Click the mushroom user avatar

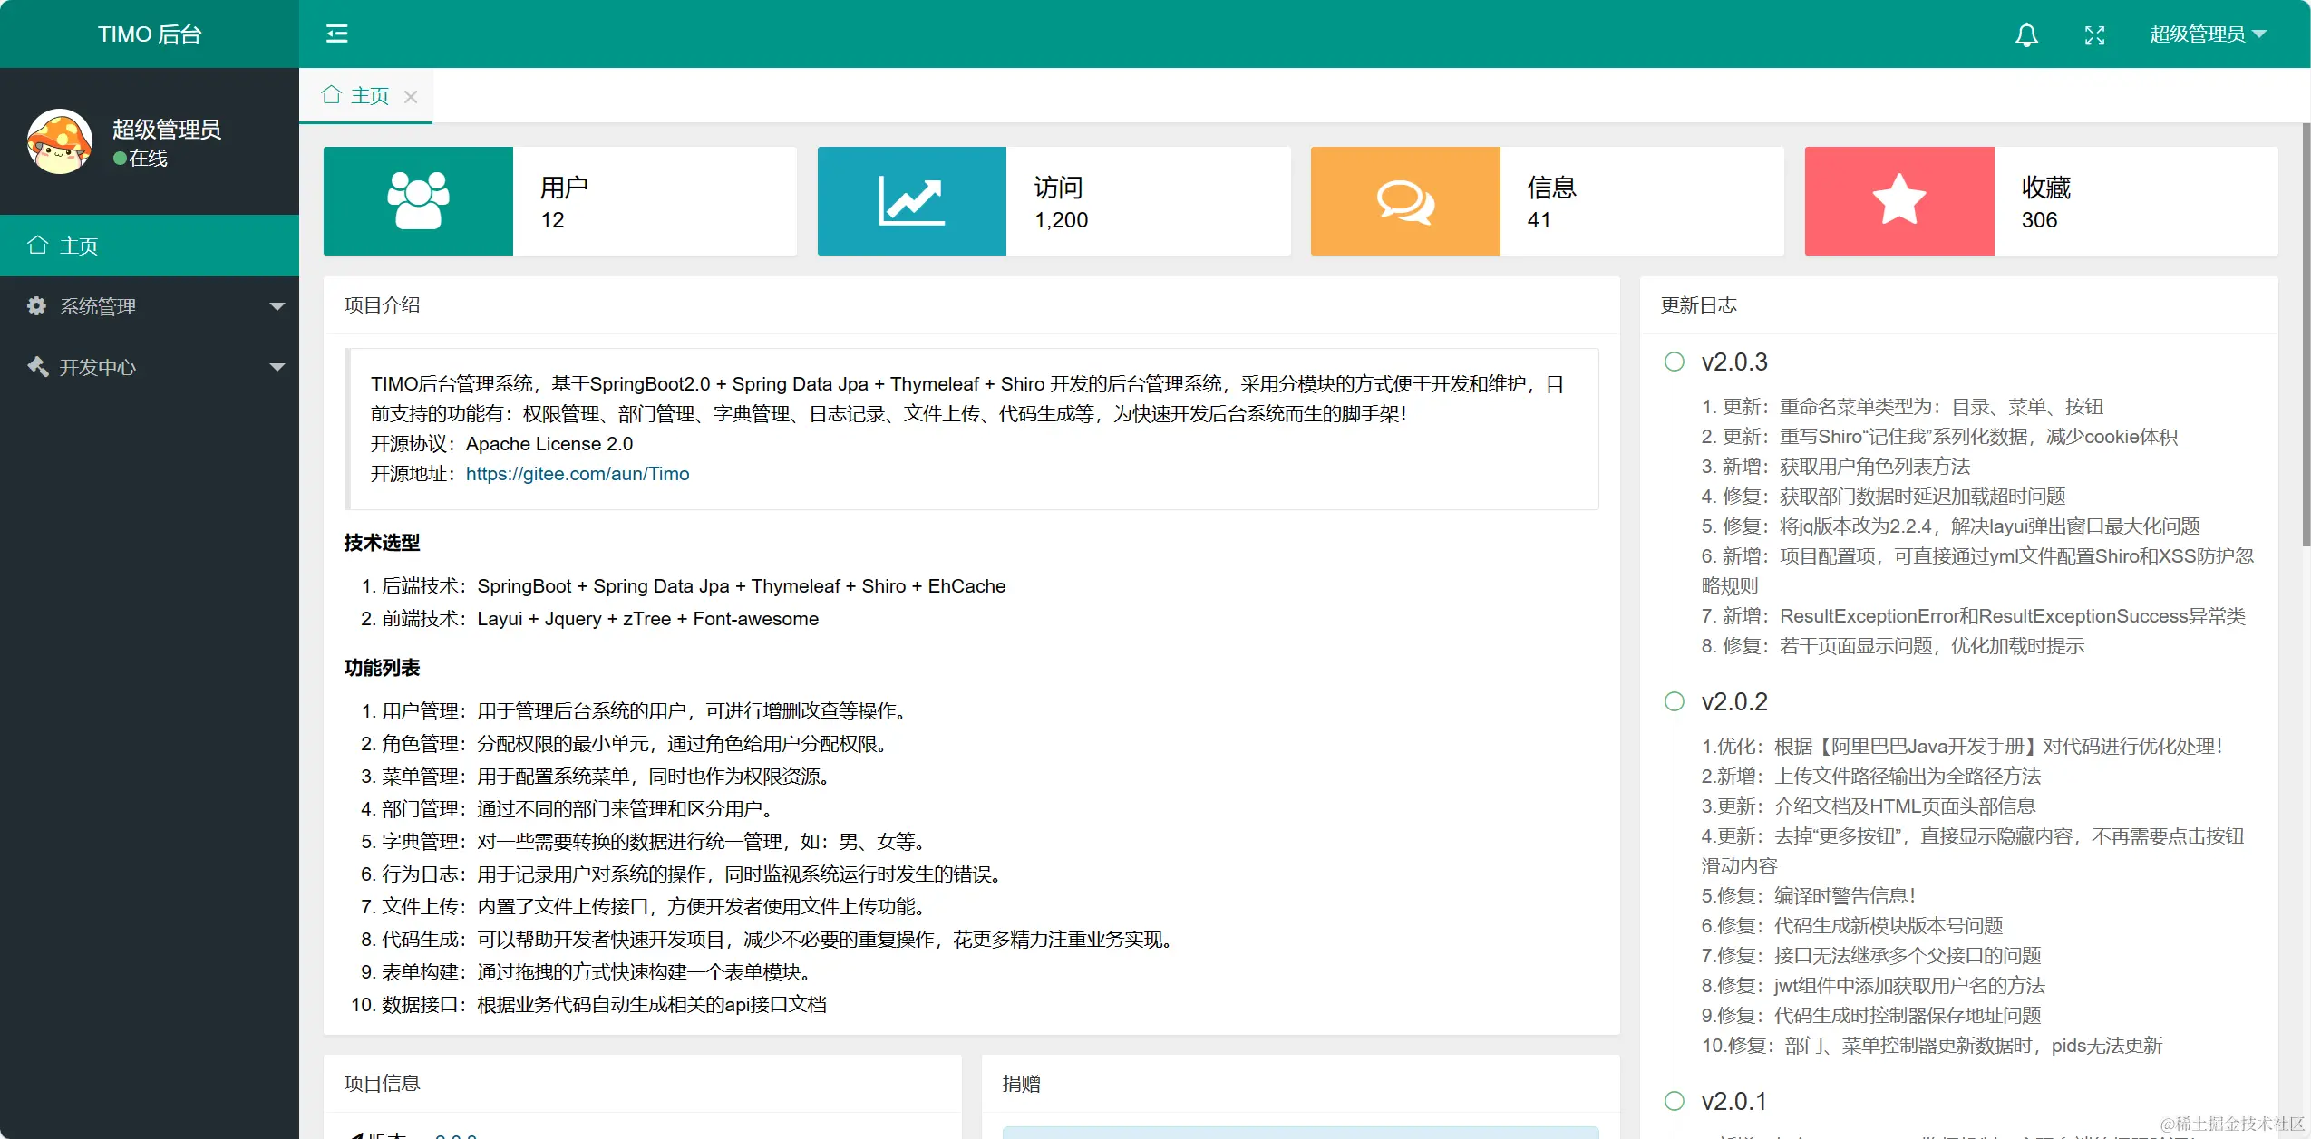coord(60,141)
